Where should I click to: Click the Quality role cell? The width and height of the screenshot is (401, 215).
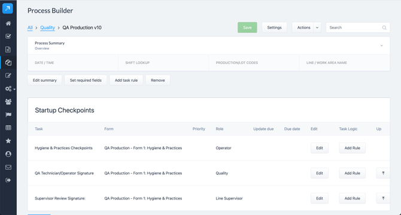[x=221, y=173]
